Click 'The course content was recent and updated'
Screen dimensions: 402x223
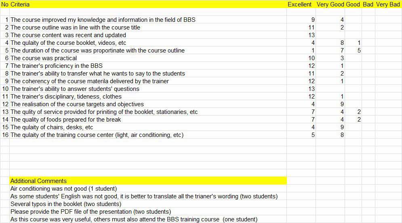coord(148,35)
